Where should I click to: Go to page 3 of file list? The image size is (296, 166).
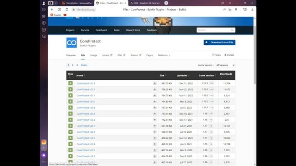pos(77,65)
